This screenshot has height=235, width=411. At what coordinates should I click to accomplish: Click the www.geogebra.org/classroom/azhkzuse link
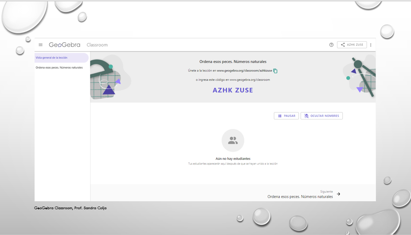pos(244,71)
